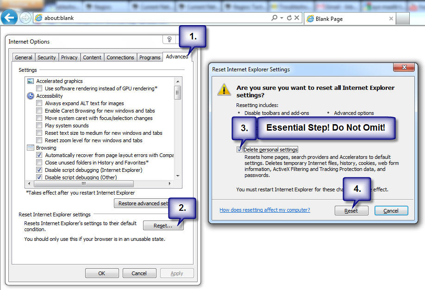The height and width of the screenshot is (290, 425).
Task: Toggle the Delete personal settings checkbox
Action: [x=239, y=149]
